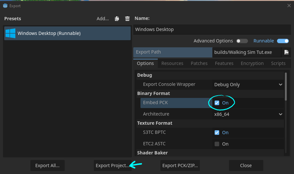Click the Debug section header
This screenshot has height=174, width=294.
(145, 75)
